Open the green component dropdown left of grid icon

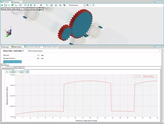coord(16,5)
